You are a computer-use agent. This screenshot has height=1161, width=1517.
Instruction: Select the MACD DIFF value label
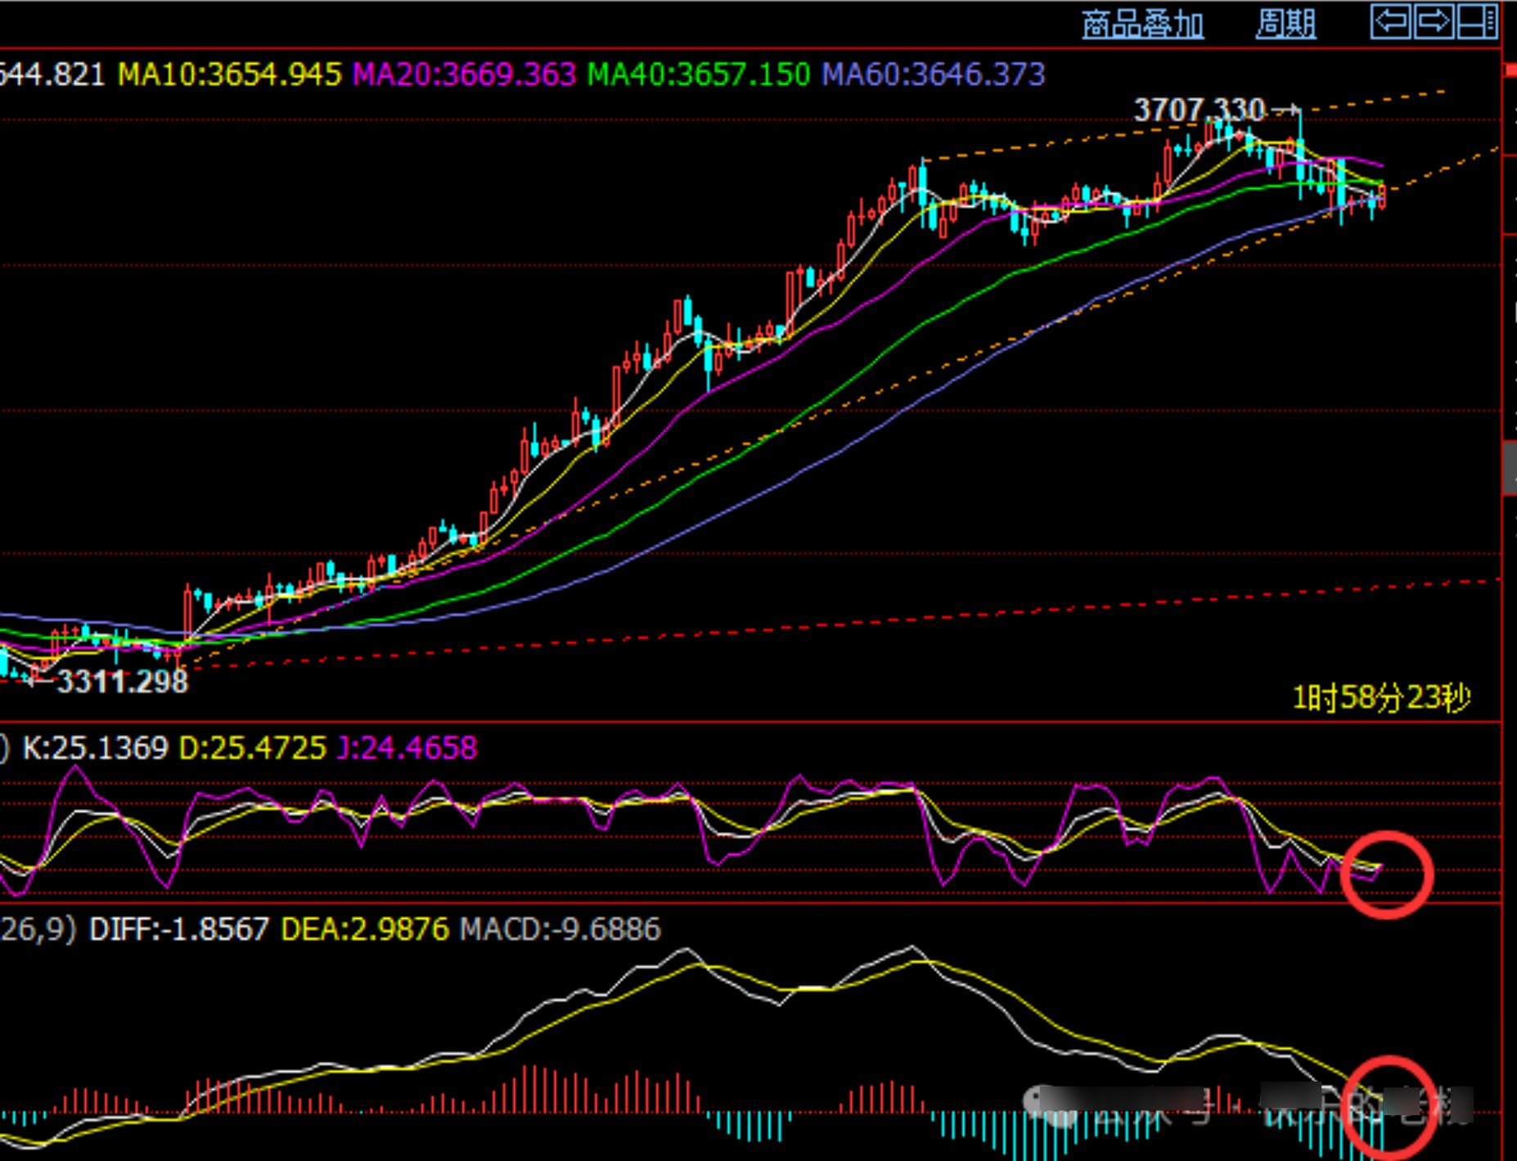(x=178, y=929)
